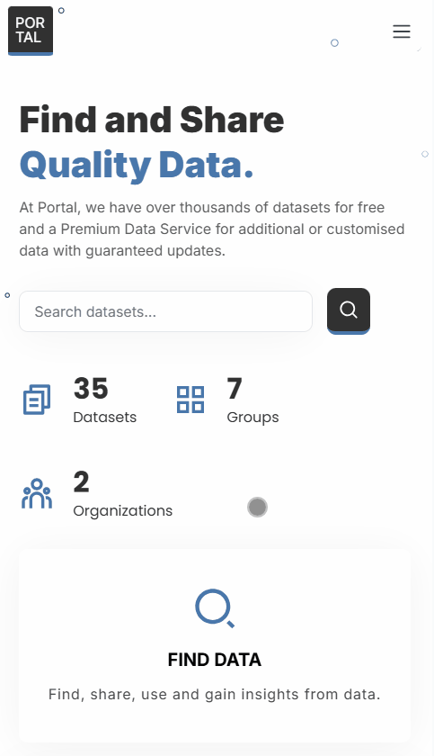Click the Organizations people icon
The height and width of the screenshot is (756, 434).
(37, 493)
